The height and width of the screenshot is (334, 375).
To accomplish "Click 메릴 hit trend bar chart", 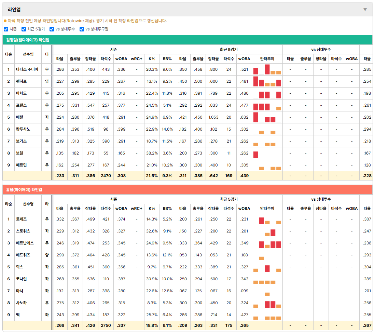I will [x=267, y=117].
